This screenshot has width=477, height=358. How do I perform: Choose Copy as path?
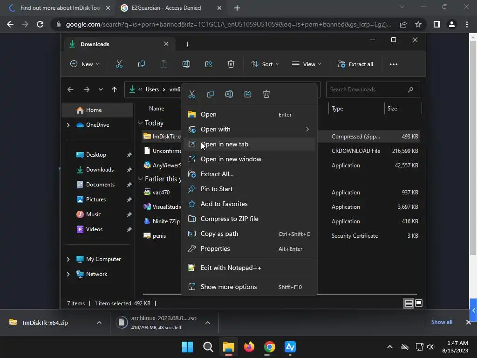point(249,234)
